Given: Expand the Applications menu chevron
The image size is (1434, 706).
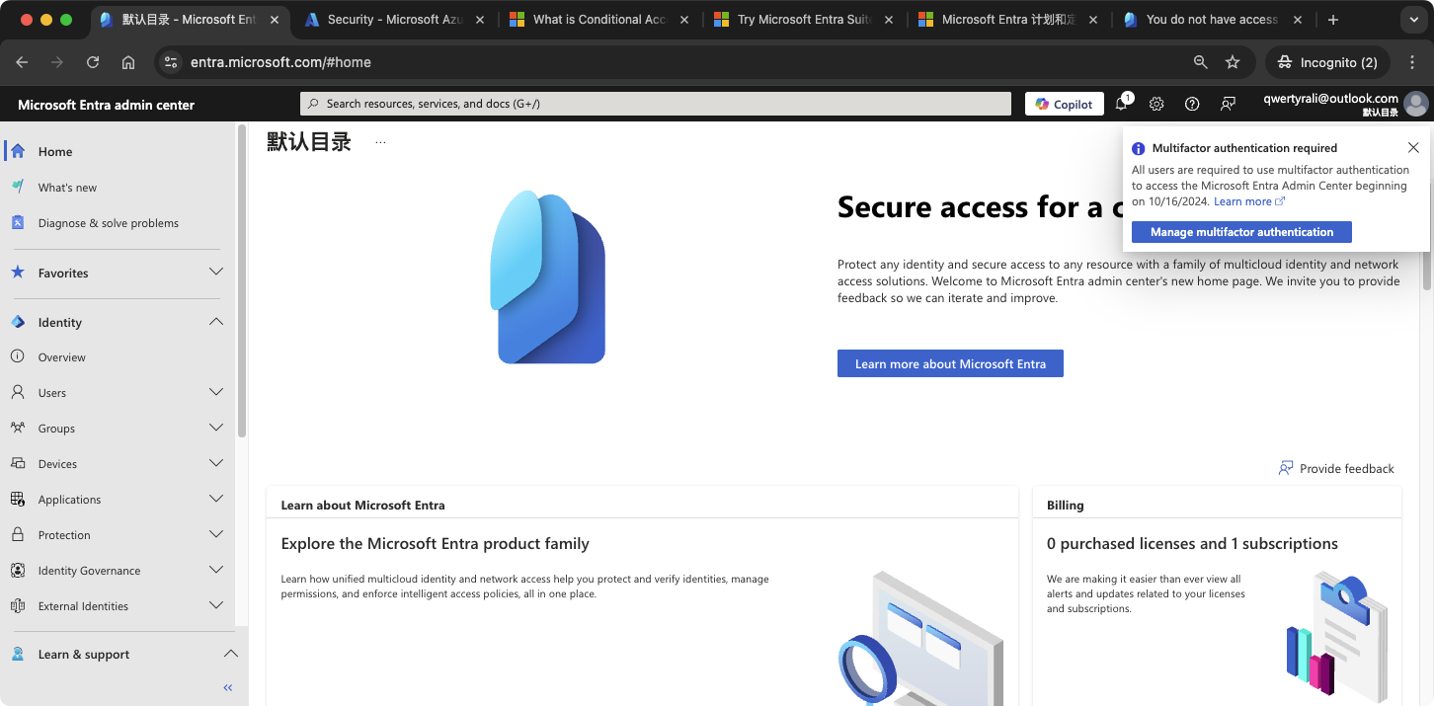Looking at the screenshot, I should [x=216, y=499].
